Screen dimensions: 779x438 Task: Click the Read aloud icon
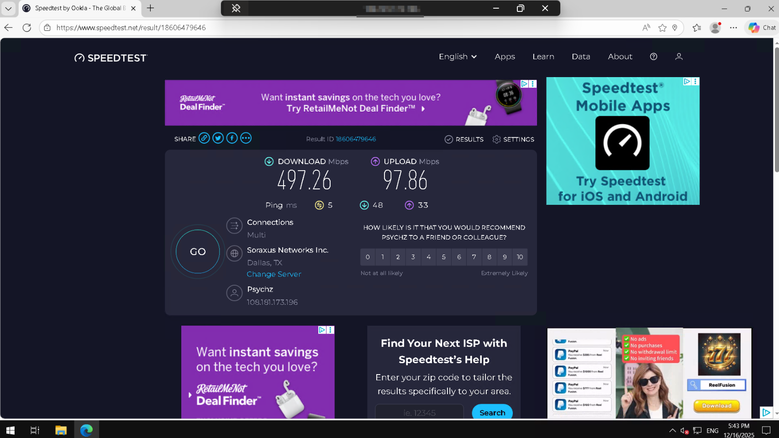pyautogui.click(x=646, y=28)
